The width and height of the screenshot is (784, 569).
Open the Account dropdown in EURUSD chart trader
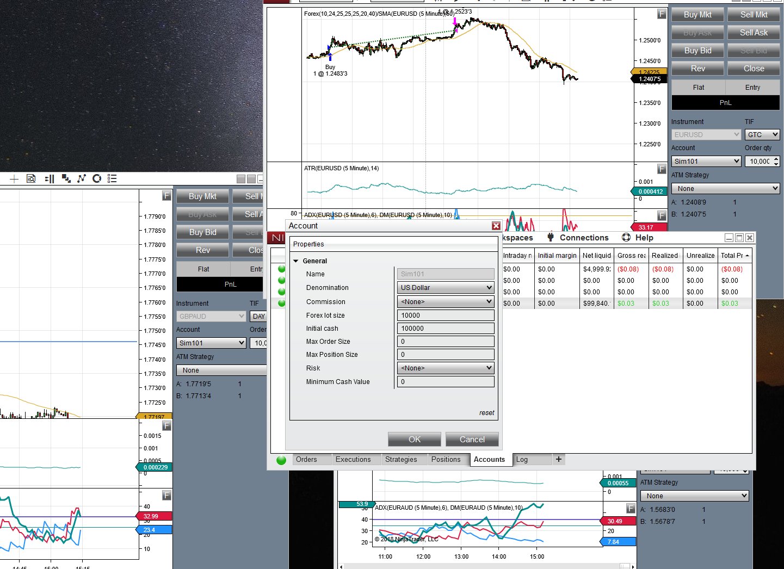click(x=706, y=162)
